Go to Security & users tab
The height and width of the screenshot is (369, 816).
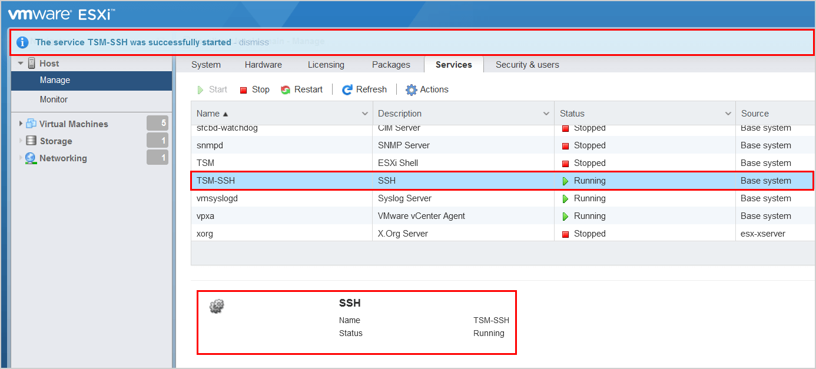pyautogui.click(x=528, y=65)
